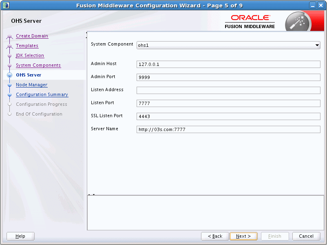Click the wizard window icon in title bar

point(6,5)
